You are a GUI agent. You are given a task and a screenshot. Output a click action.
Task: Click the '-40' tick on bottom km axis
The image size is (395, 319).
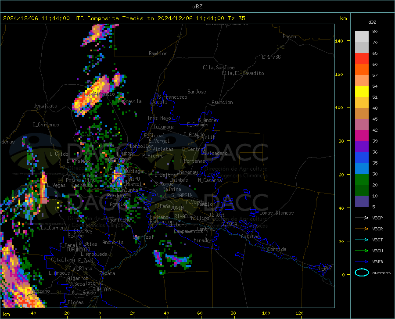point(32,313)
